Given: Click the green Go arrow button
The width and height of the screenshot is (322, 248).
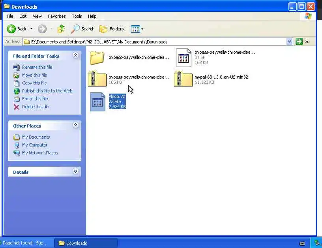Looking at the screenshot, I should [x=299, y=42].
